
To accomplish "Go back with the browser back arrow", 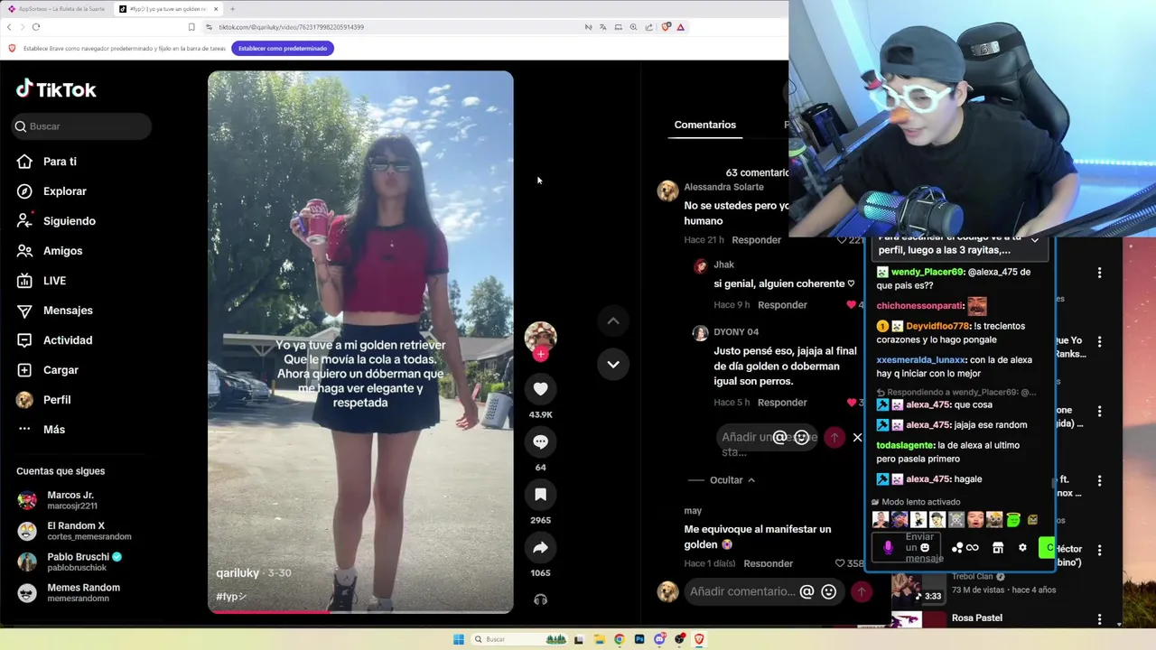I will click(9, 27).
